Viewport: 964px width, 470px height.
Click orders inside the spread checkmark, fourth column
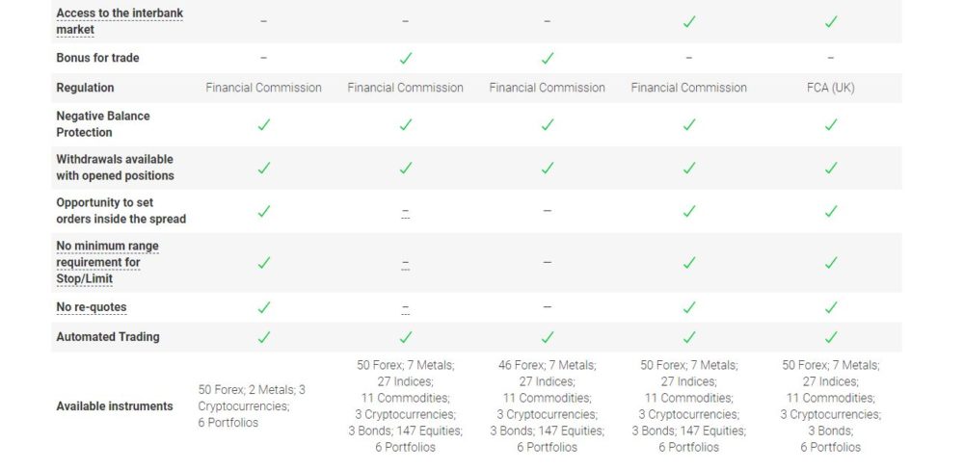coord(689,211)
